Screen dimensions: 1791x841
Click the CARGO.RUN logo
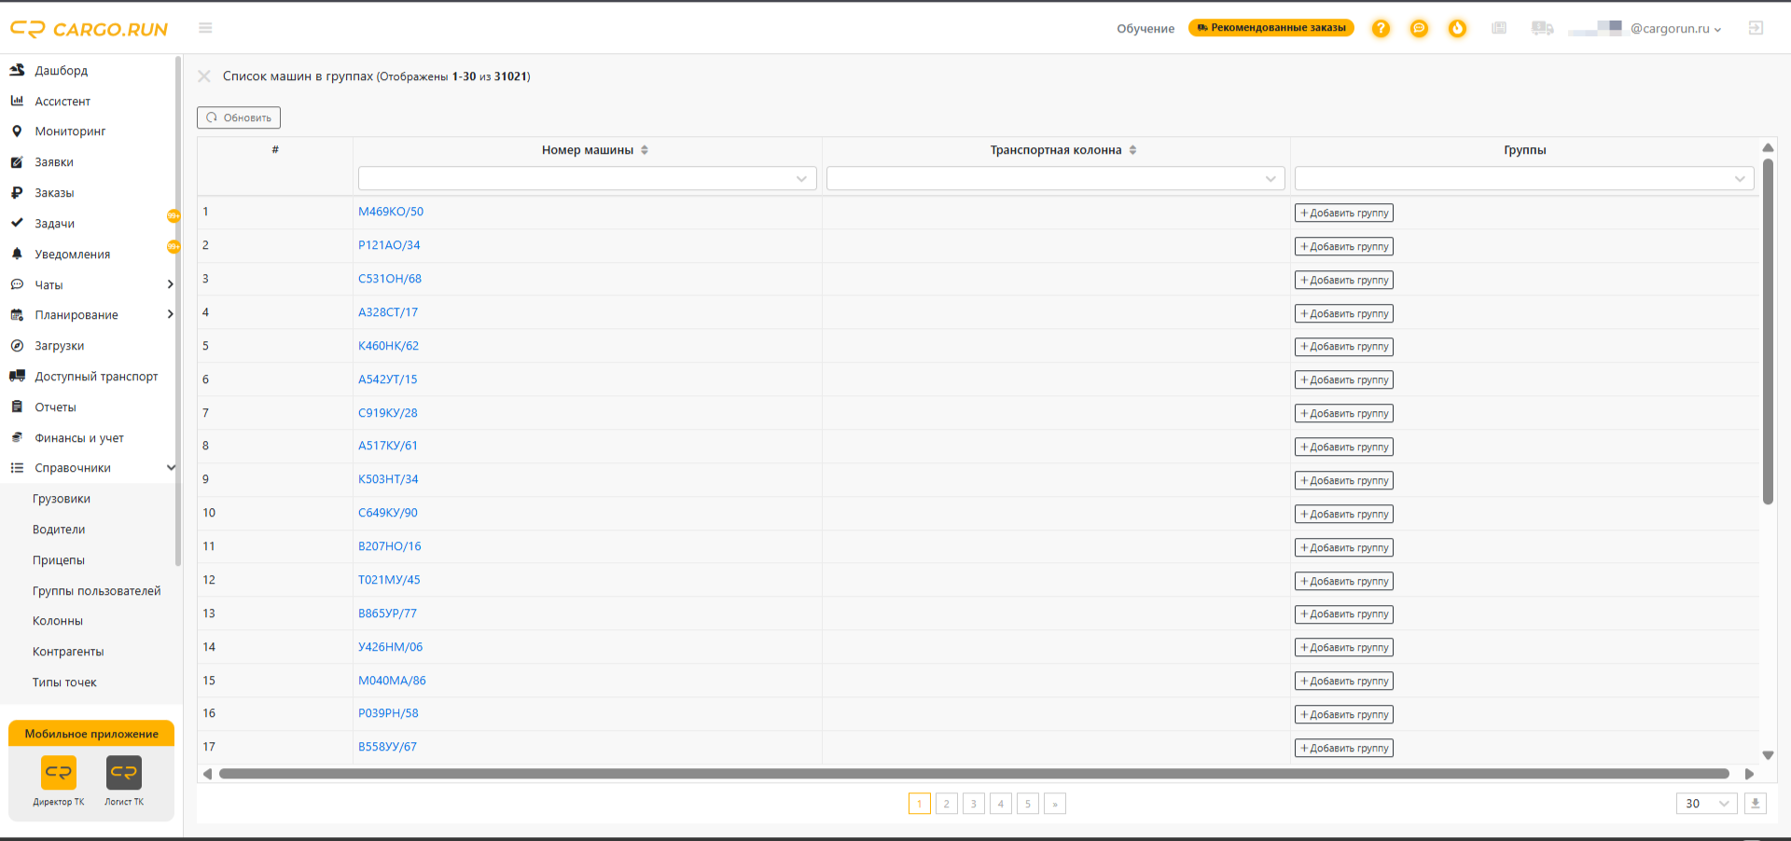coord(89,29)
